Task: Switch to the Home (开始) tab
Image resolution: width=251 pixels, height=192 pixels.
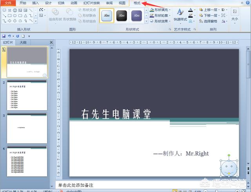Action: 23,3
